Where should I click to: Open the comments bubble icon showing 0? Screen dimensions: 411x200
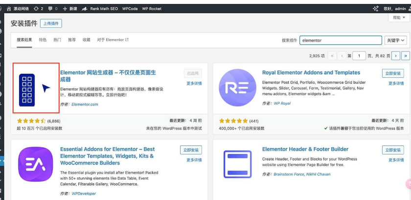click(x=50, y=9)
